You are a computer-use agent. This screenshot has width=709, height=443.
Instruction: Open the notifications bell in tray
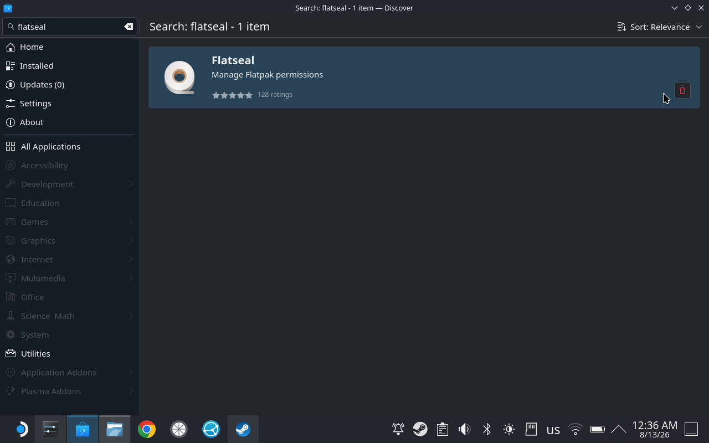[398, 429]
